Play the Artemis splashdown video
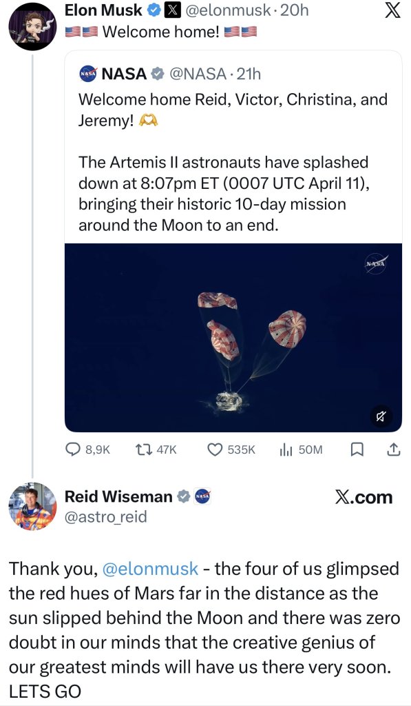This screenshot has height=706, width=411. pyautogui.click(x=233, y=338)
